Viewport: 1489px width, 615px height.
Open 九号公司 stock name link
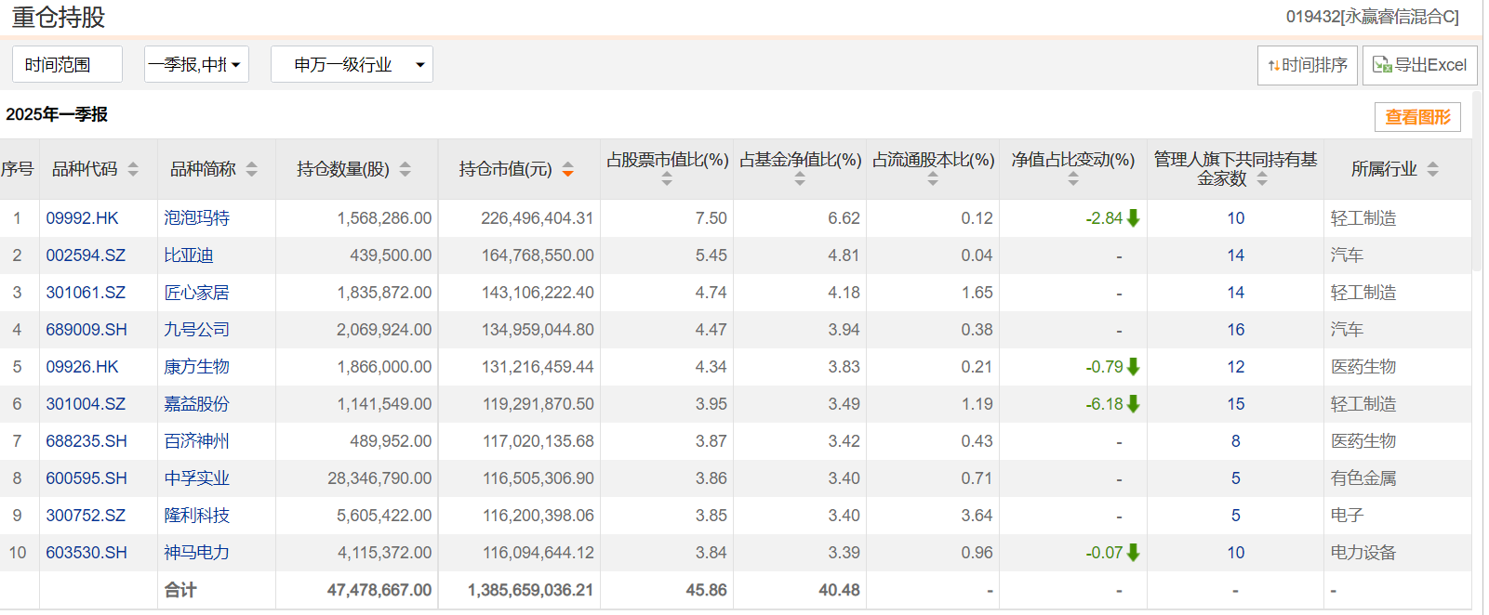(x=196, y=330)
